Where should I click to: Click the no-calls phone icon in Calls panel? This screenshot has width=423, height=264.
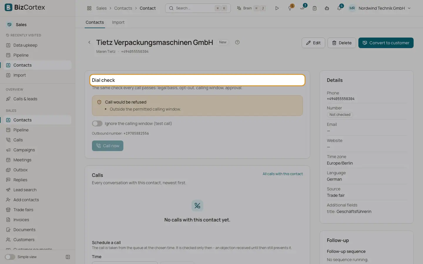pyautogui.click(x=197, y=206)
